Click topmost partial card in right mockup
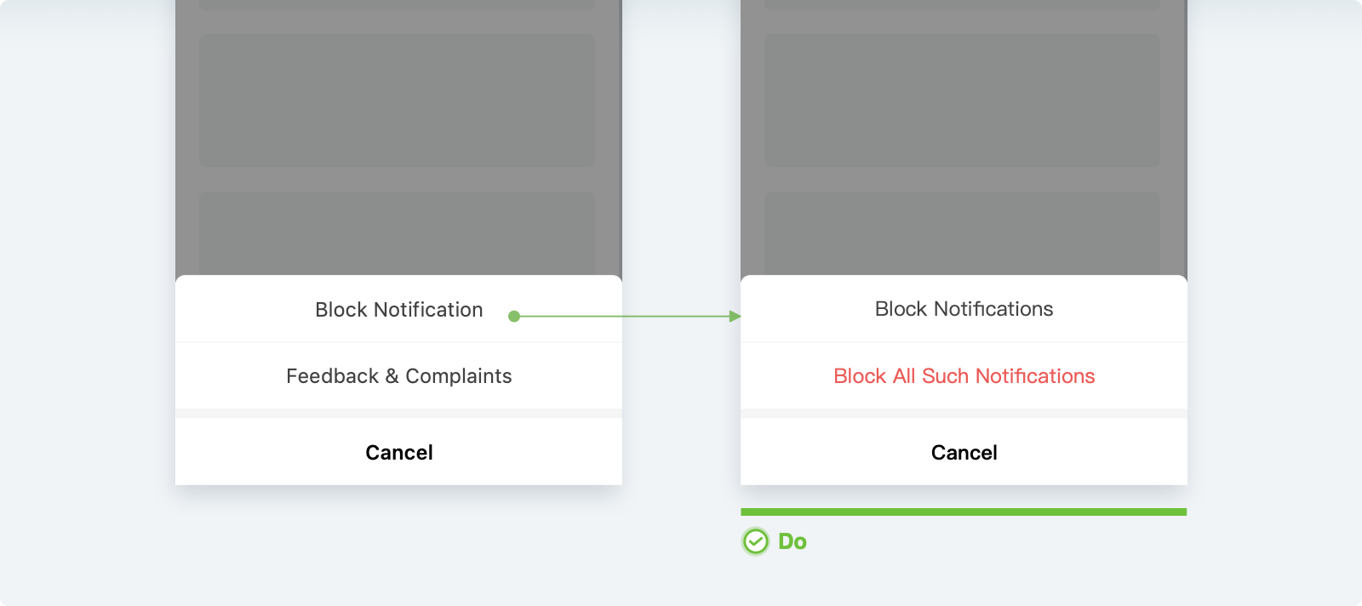The height and width of the screenshot is (606, 1362). 962,4
